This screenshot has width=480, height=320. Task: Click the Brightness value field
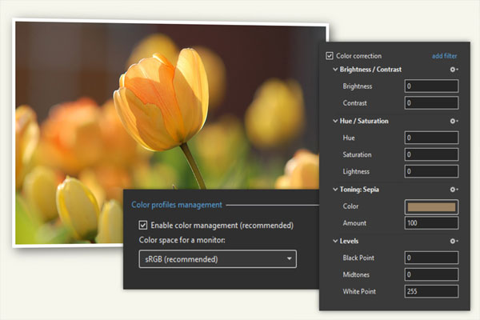431,86
